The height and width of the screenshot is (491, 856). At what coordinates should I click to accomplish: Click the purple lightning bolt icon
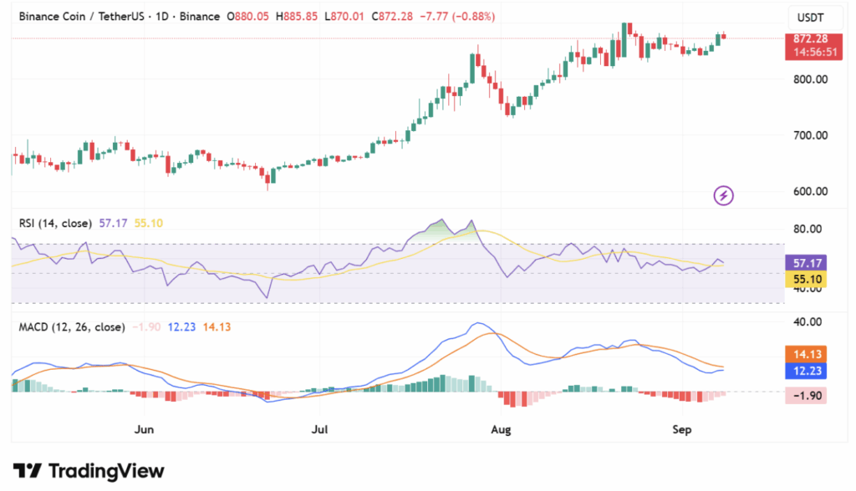723,195
